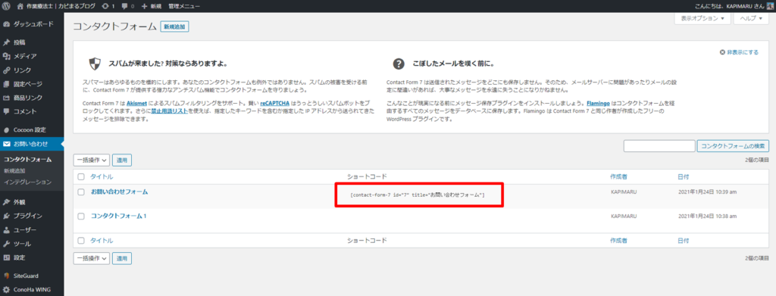Open the ダッシュボード gauge icon
The height and width of the screenshot is (296, 776).
click(6, 23)
